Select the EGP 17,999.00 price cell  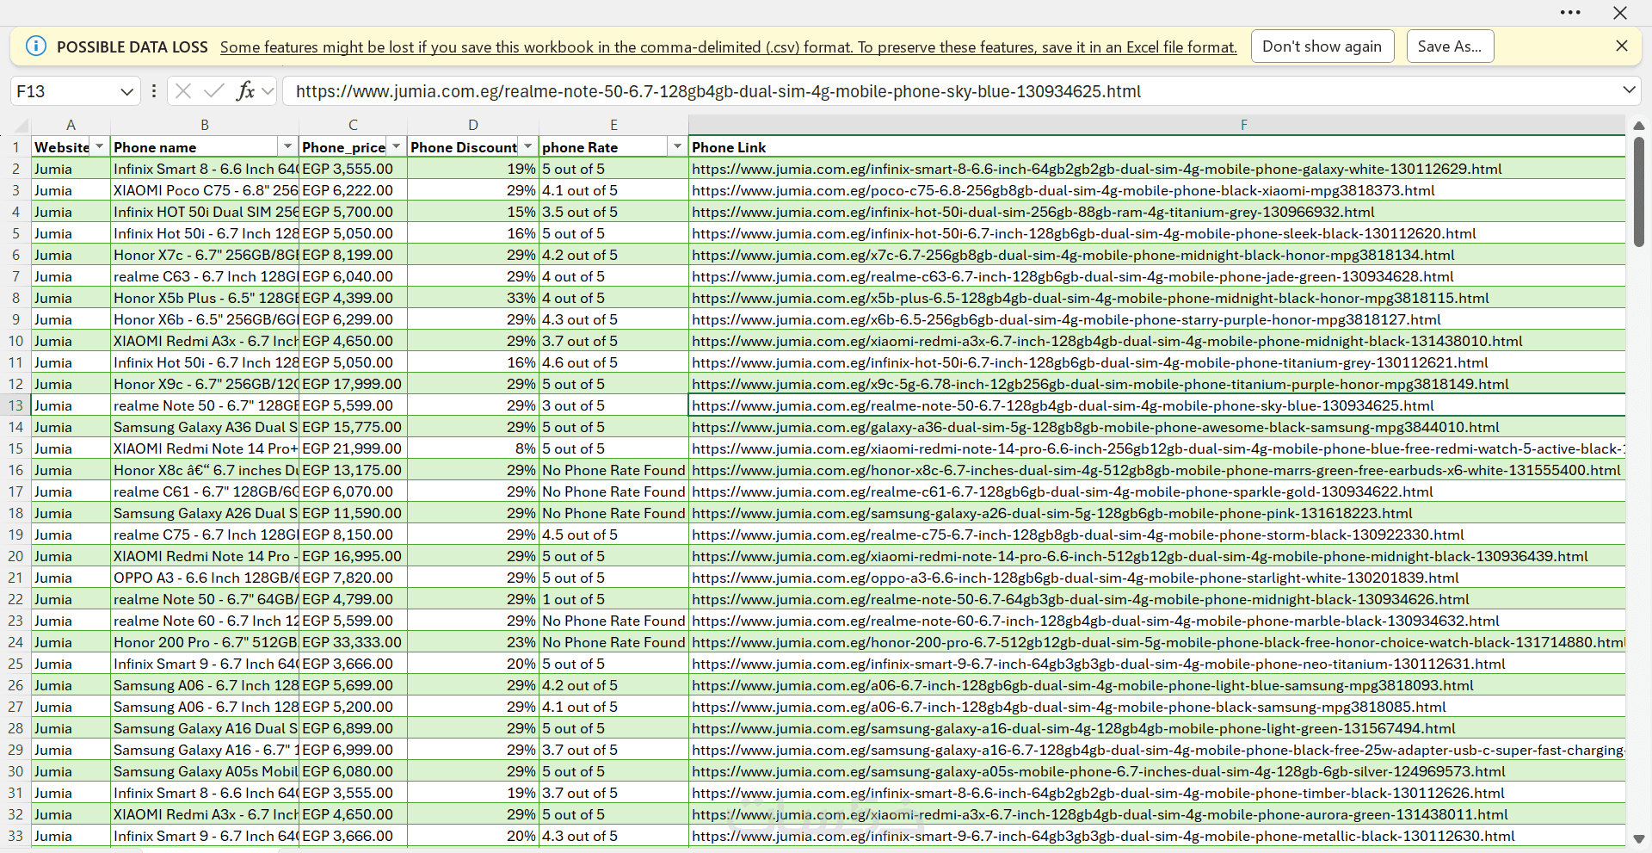tap(353, 384)
